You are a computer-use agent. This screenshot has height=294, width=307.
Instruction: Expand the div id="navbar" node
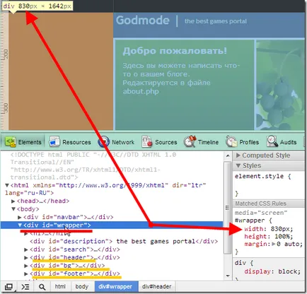tap(20, 217)
